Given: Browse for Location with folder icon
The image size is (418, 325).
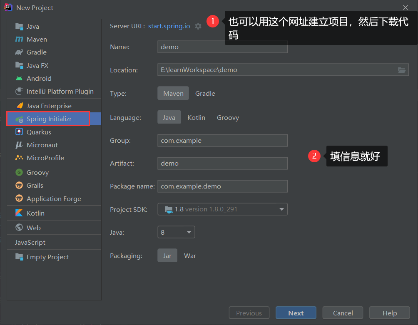Looking at the screenshot, I should tap(402, 70).
